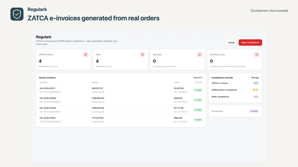Click the Scale plan badge

point(254,111)
